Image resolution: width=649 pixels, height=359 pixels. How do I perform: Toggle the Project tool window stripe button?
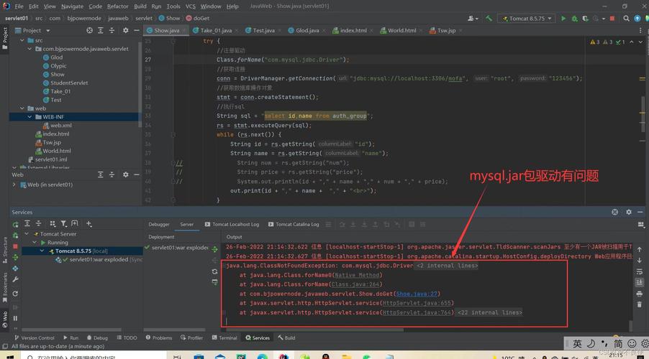pyautogui.click(x=4, y=37)
